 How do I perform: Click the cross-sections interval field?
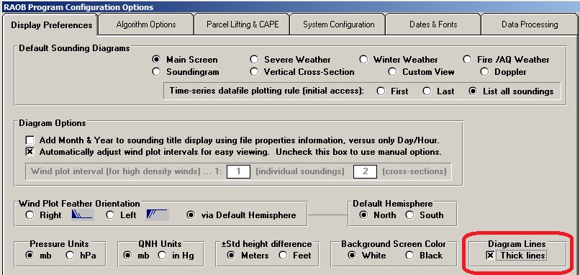365,172
